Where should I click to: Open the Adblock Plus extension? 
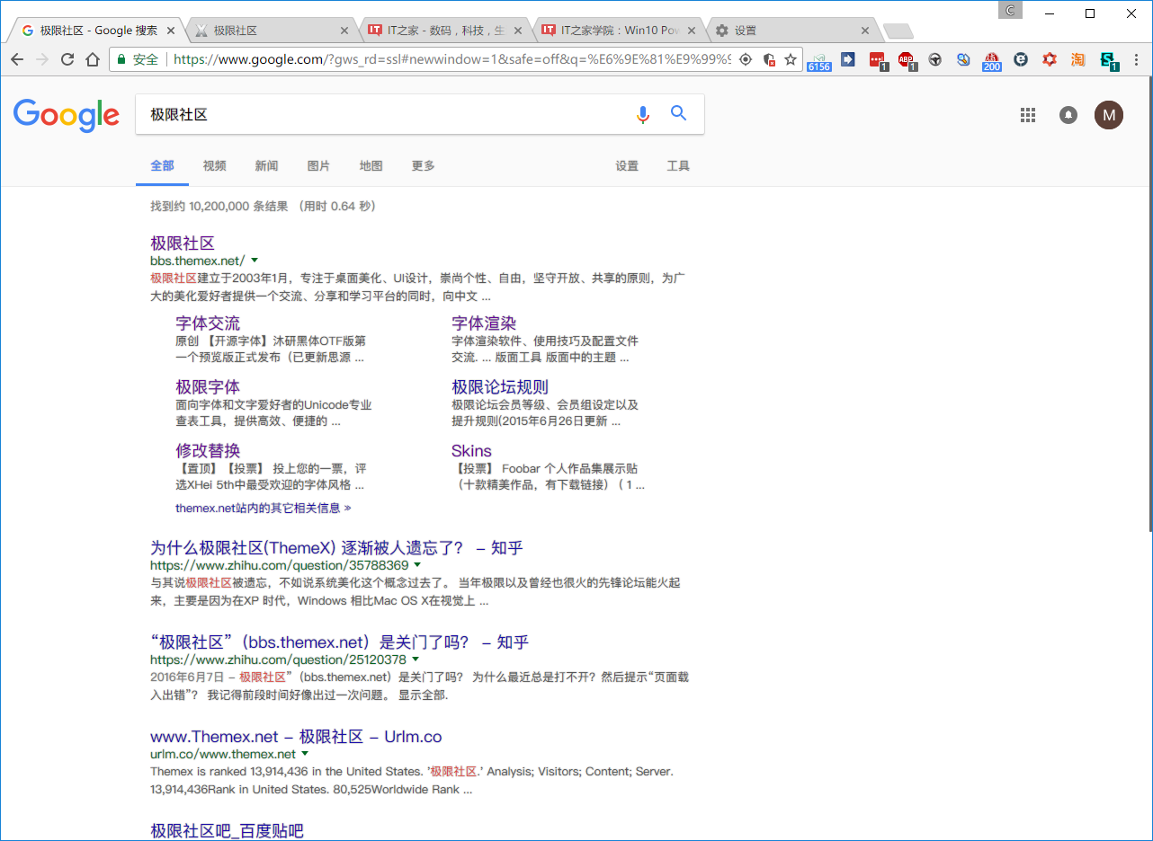(907, 60)
